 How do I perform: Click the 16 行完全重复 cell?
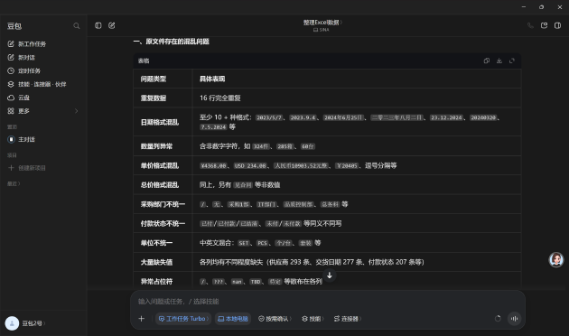pyautogui.click(x=219, y=98)
